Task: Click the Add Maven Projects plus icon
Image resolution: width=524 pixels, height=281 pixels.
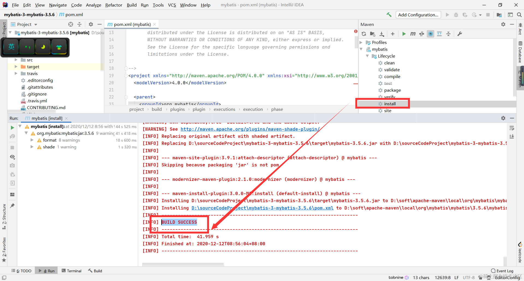Action: pos(393,34)
